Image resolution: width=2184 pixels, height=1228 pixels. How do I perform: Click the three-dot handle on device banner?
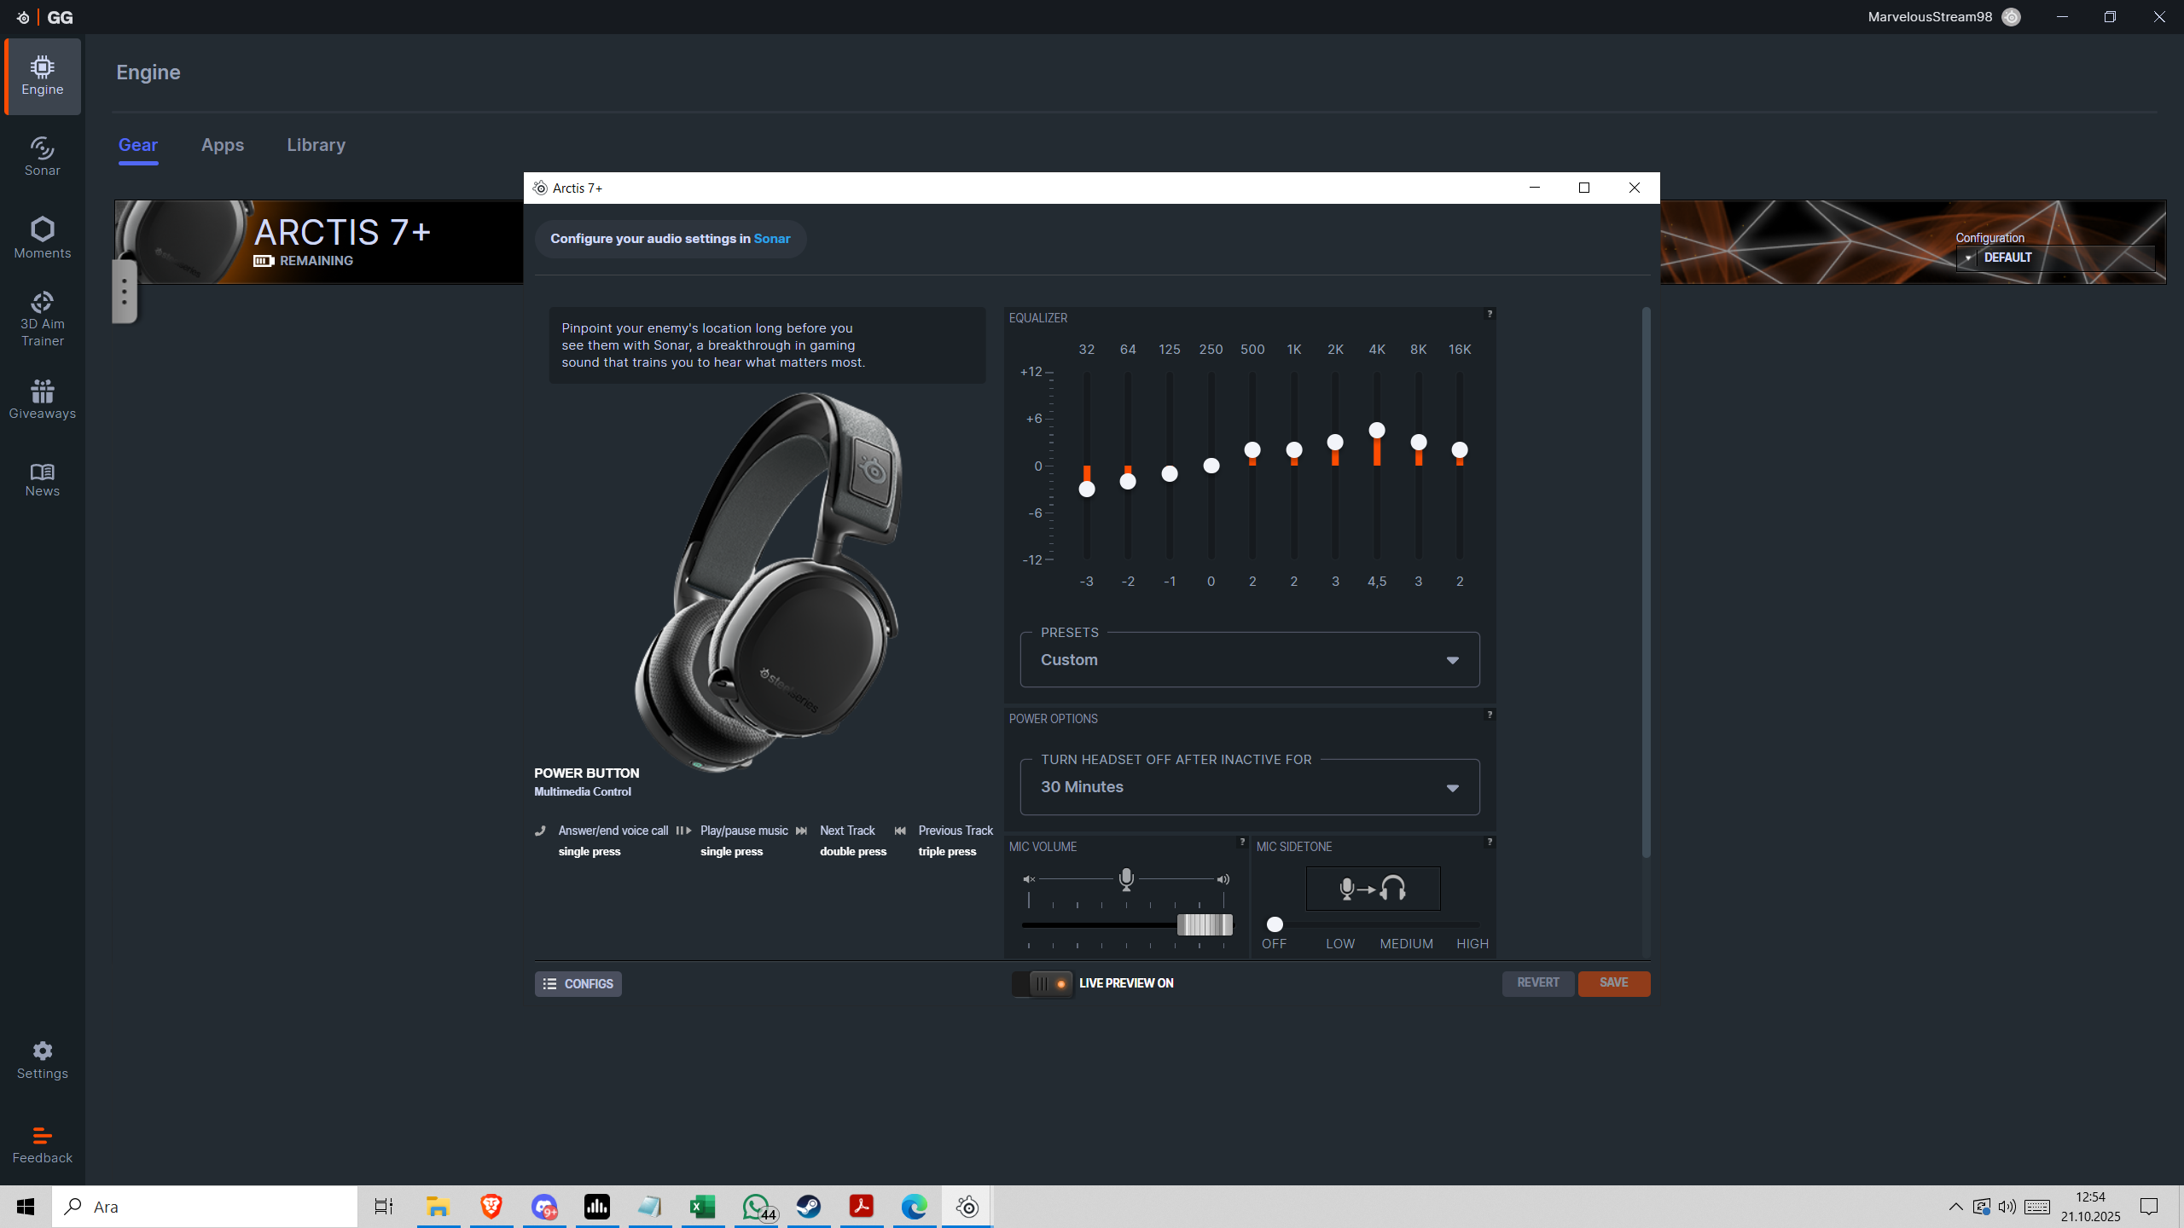pos(125,292)
